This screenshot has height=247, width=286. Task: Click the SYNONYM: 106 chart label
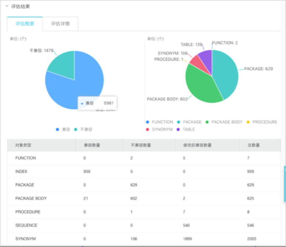pyautogui.click(x=173, y=53)
